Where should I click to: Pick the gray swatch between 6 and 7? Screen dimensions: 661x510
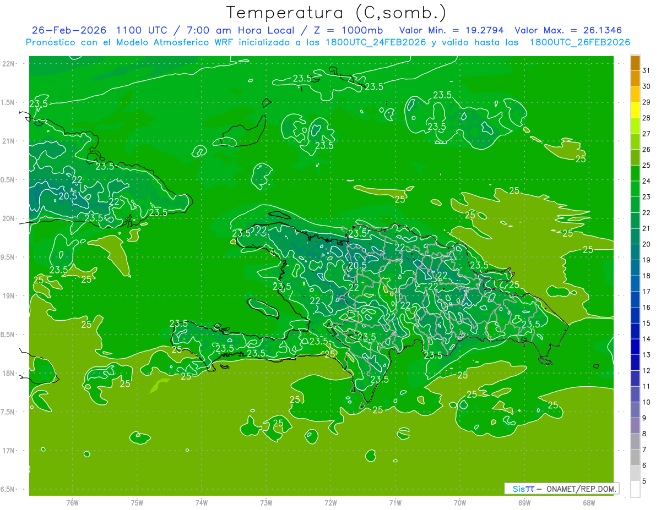click(635, 458)
